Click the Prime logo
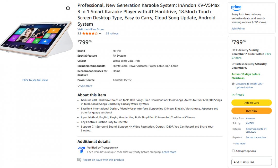 pos(236,7)
